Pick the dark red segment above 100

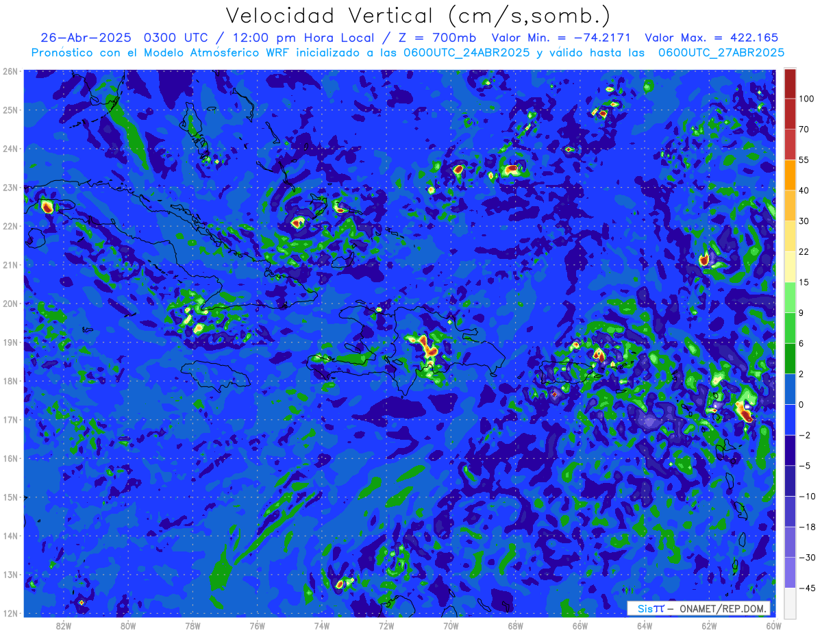[x=790, y=84]
